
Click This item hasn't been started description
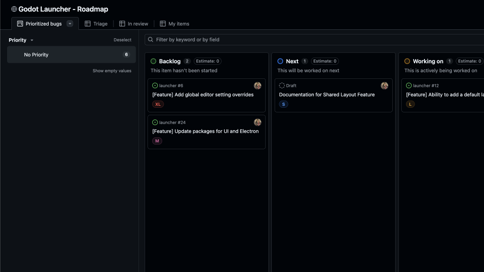tap(184, 71)
